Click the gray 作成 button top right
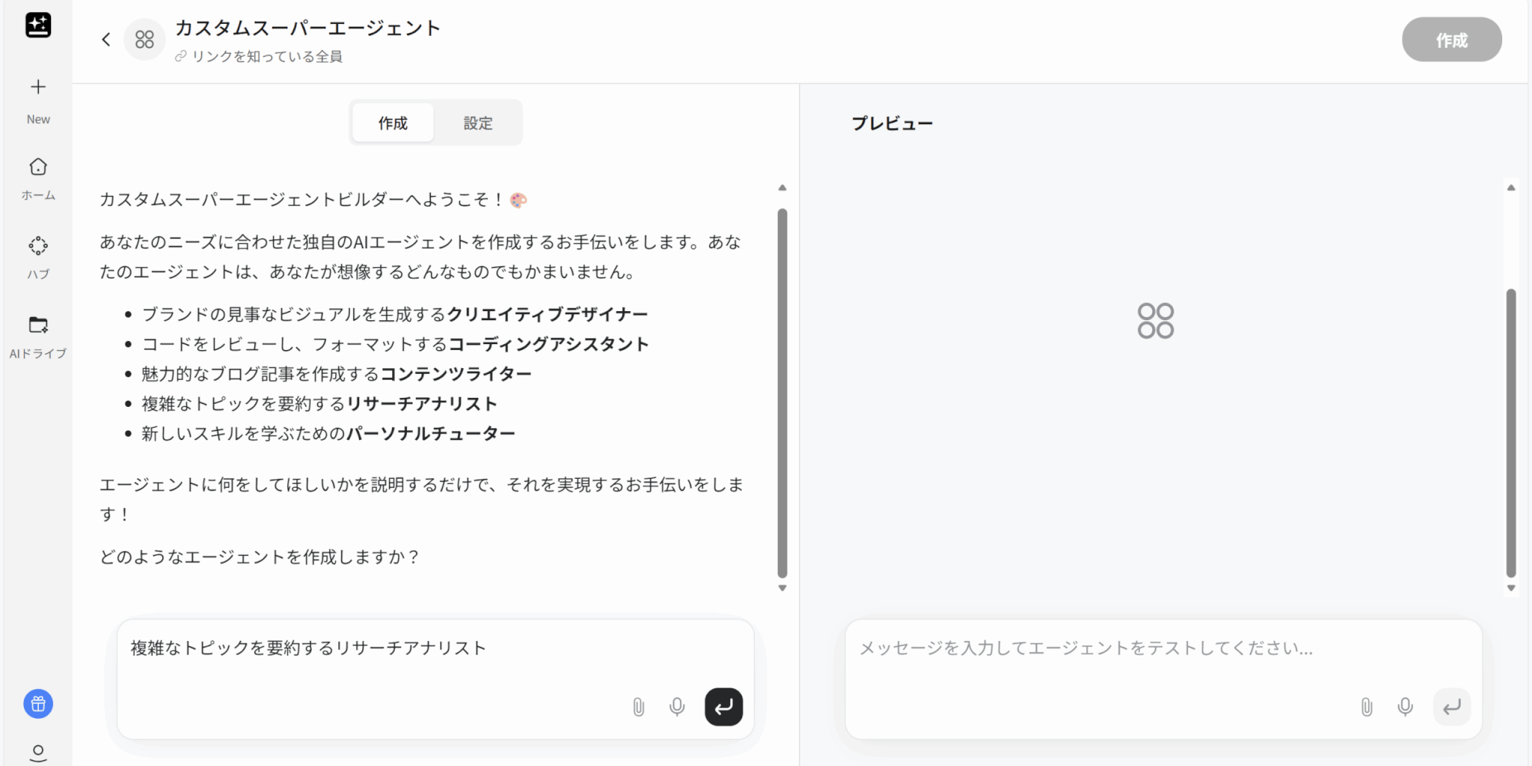 click(1451, 40)
